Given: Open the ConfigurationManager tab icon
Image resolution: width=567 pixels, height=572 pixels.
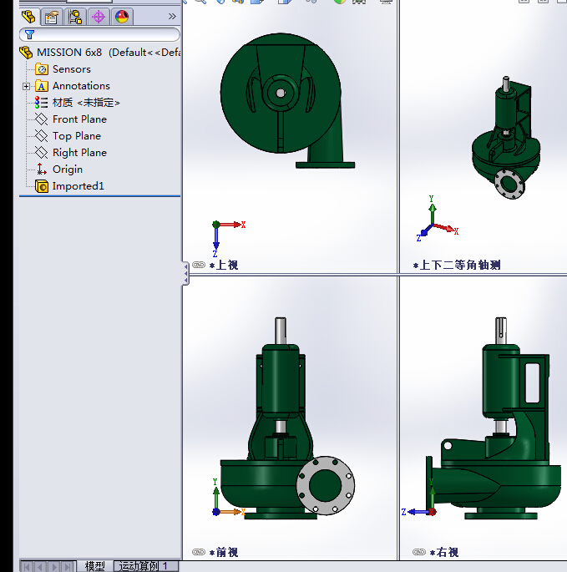Looking at the screenshot, I should (75, 17).
